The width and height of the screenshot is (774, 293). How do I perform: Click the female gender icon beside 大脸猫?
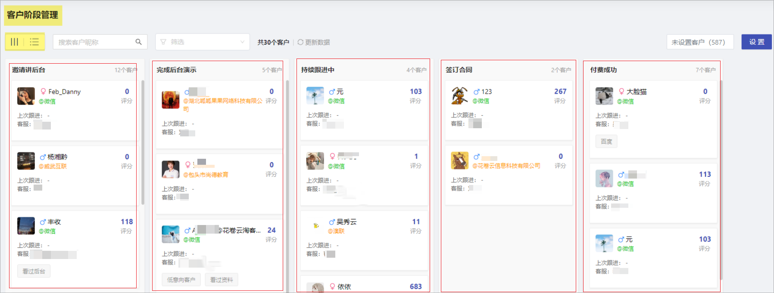pyautogui.click(x=621, y=92)
